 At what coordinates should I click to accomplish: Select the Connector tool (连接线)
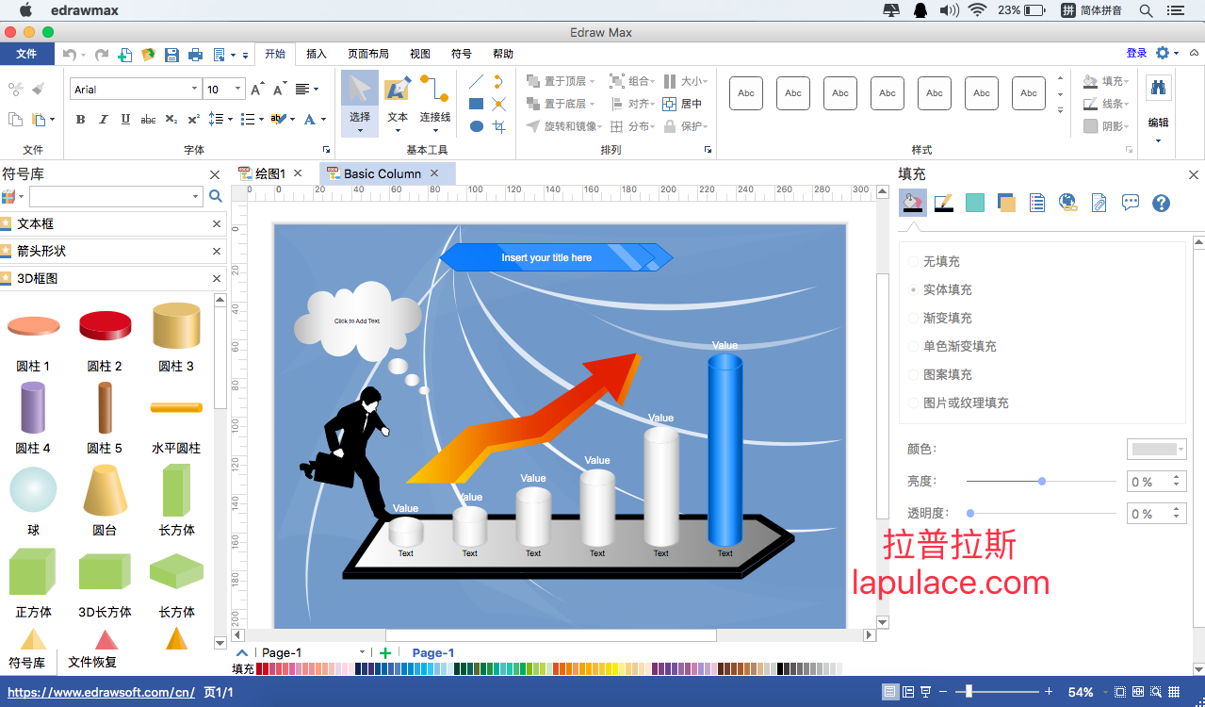(435, 102)
